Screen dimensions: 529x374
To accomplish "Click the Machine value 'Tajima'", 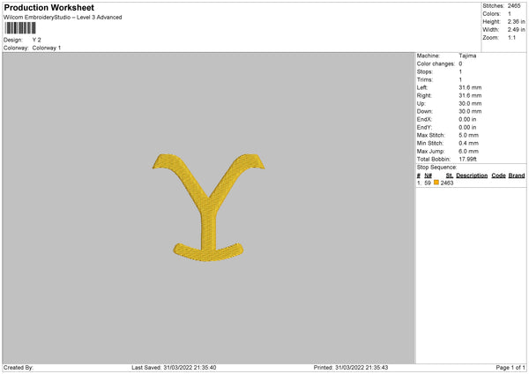I will [x=467, y=56].
